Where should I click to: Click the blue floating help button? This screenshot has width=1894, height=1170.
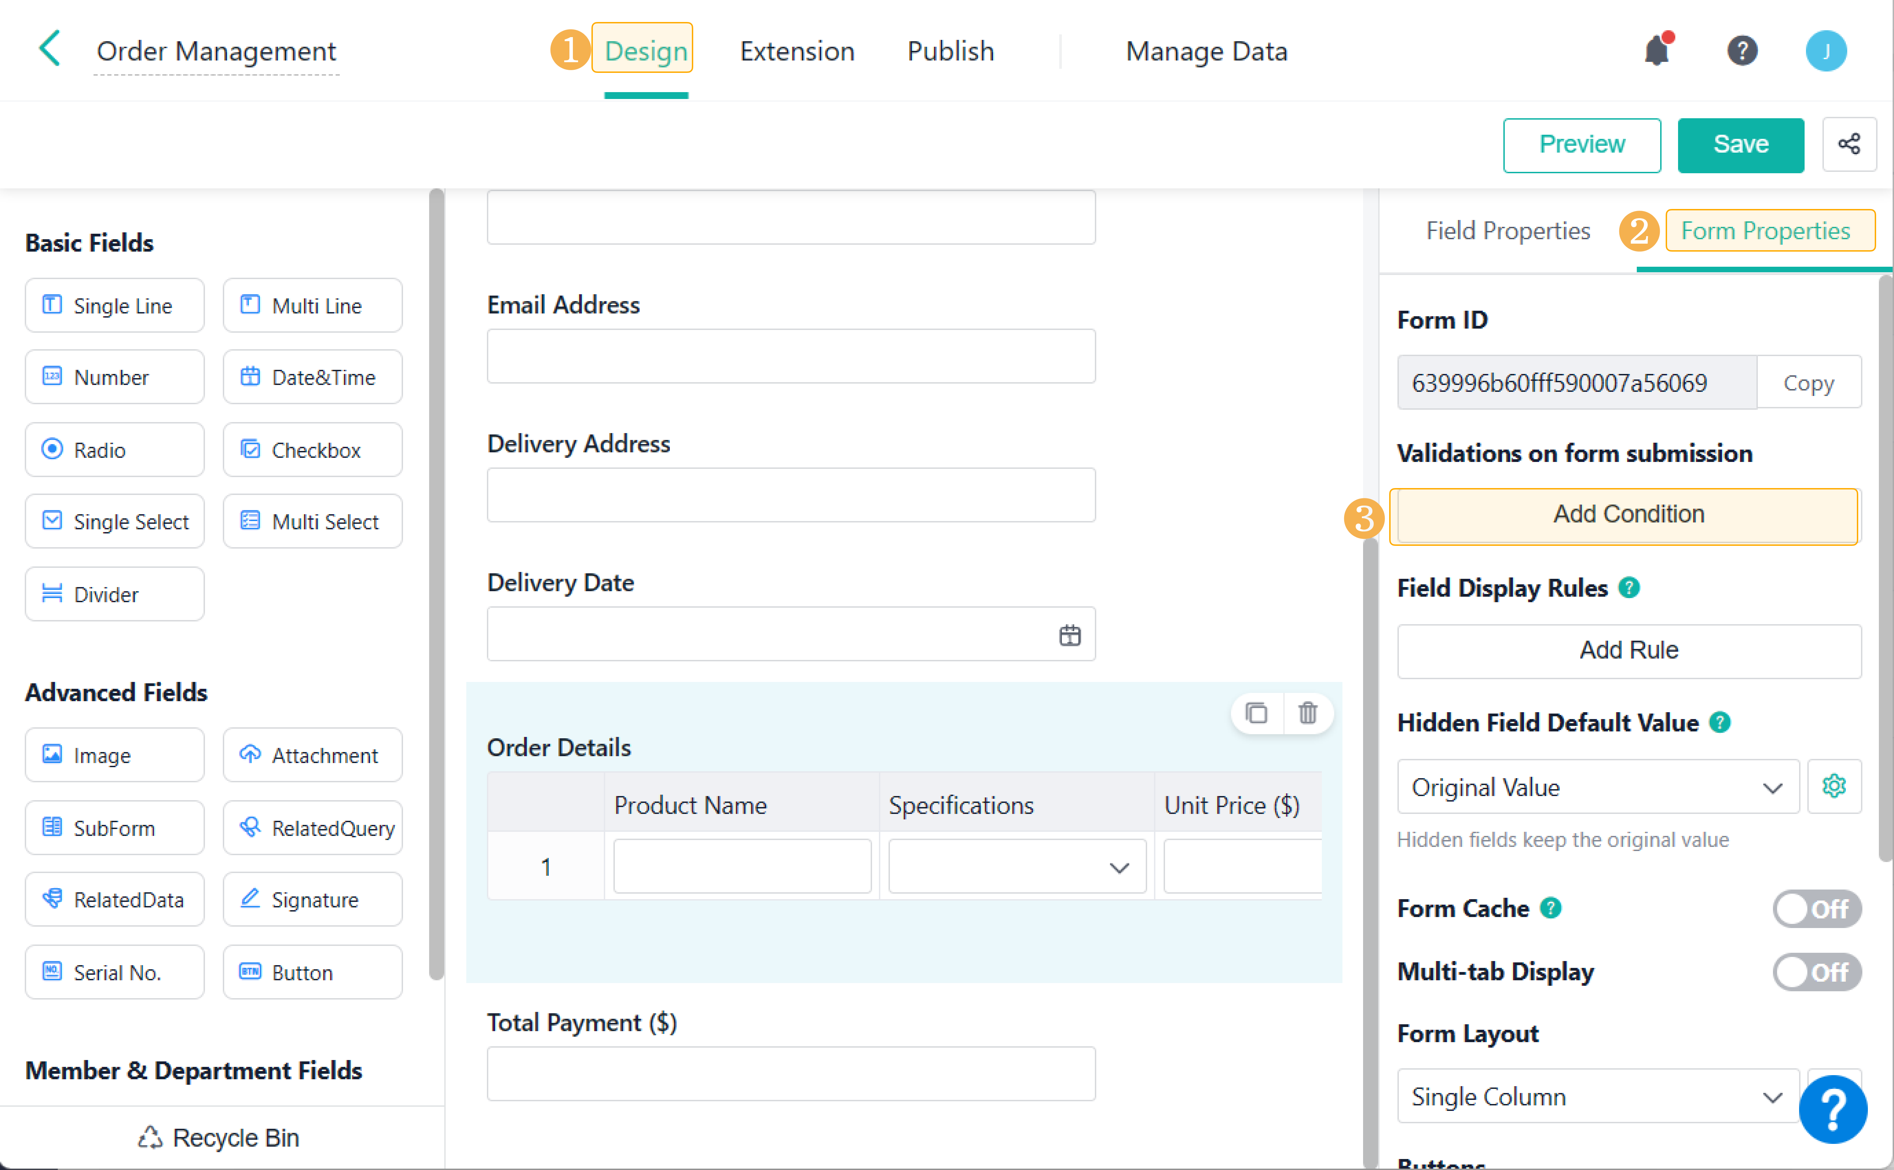1832,1110
